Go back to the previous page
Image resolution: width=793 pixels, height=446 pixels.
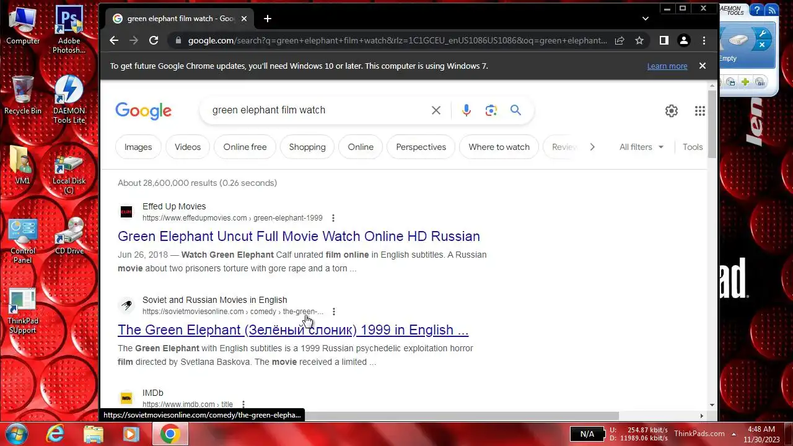114,40
